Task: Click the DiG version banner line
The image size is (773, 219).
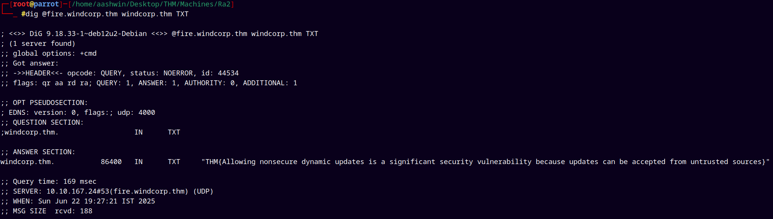Action: coord(159,34)
